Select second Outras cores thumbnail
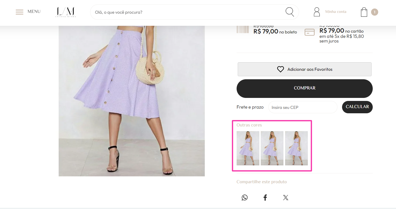 pos(272,148)
